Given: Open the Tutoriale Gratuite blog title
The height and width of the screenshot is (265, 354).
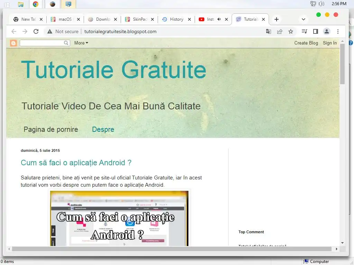Looking at the screenshot, I should click(113, 69).
